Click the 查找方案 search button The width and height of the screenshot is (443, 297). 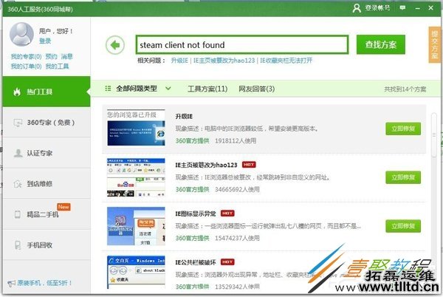[380, 44]
